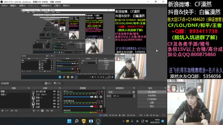Screen dimensions: 223x125
Task: Open the 工具(T) menu
Action: 57,6
